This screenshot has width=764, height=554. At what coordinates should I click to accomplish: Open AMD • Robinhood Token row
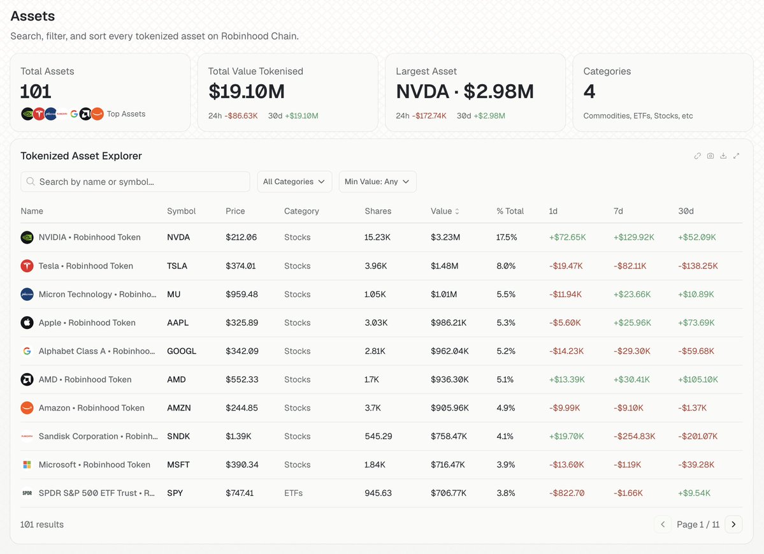tap(382, 379)
